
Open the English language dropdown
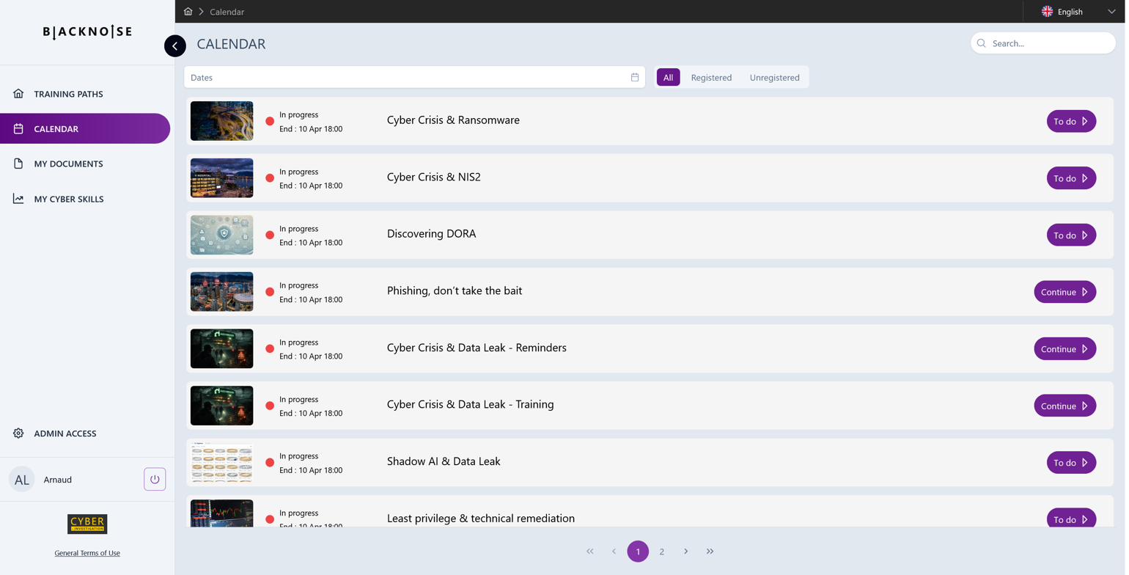click(x=1078, y=12)
